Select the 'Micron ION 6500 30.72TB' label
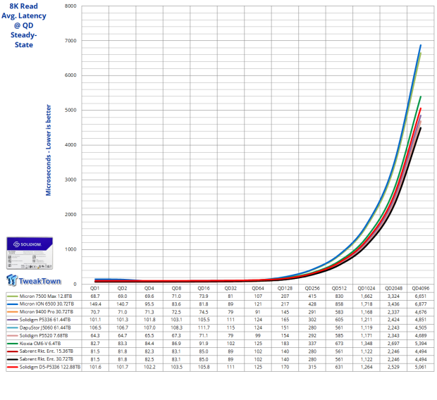This screenshot has height=400, width=437. pos(47,304)
